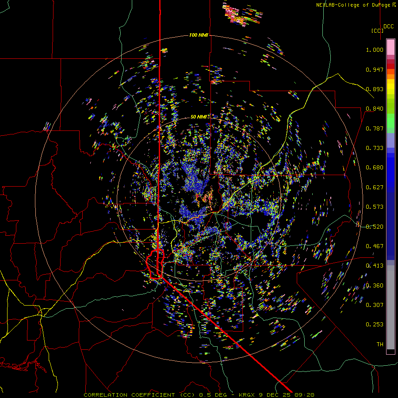Select the 1.000 value on color scale
Screen dimensions: 398x398
click(x=375, y=50)
